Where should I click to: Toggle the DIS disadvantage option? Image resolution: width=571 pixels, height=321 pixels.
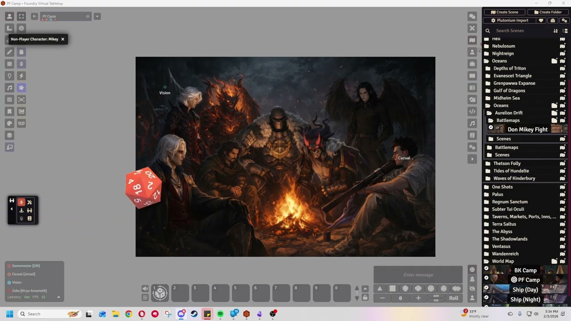click(x=436, y=300)
